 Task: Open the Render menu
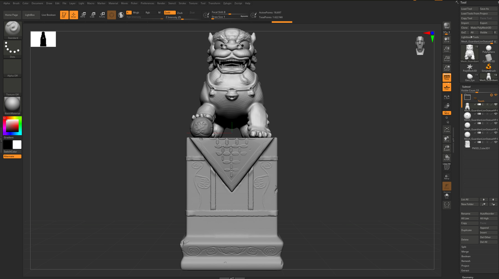161,3
